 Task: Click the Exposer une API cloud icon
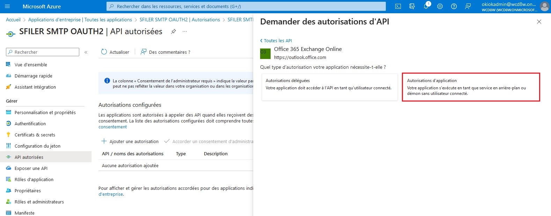(x=8, y=168)
